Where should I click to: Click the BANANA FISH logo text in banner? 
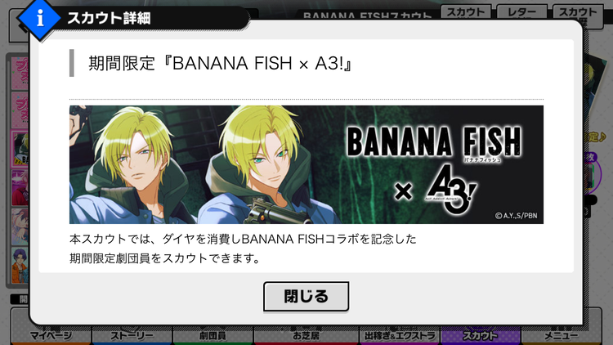(434, 141)
